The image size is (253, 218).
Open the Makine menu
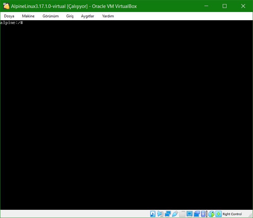tap(28, 16)
